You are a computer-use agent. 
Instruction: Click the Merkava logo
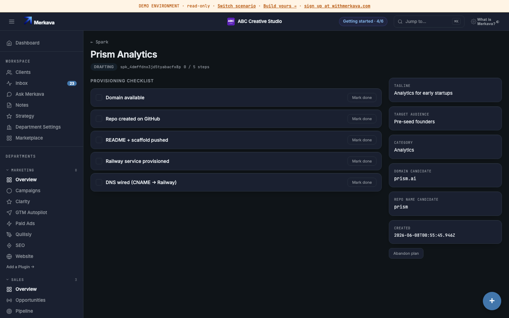[x=39, y=22]
